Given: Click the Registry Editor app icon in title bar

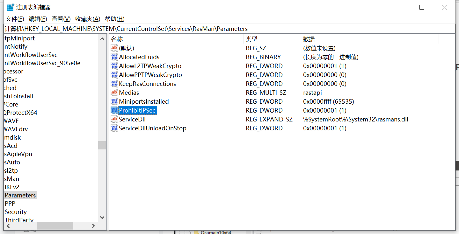Looking at the screenshot, I should pos(11,7).
